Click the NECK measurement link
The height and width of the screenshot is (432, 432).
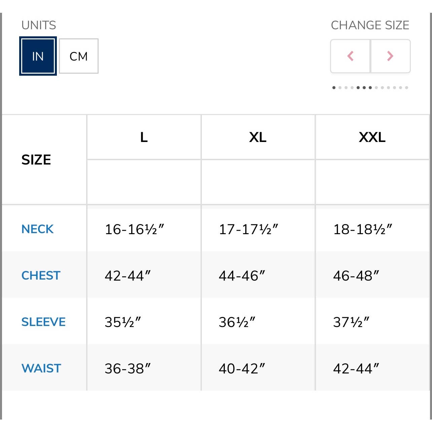click(x=37, y=229)
